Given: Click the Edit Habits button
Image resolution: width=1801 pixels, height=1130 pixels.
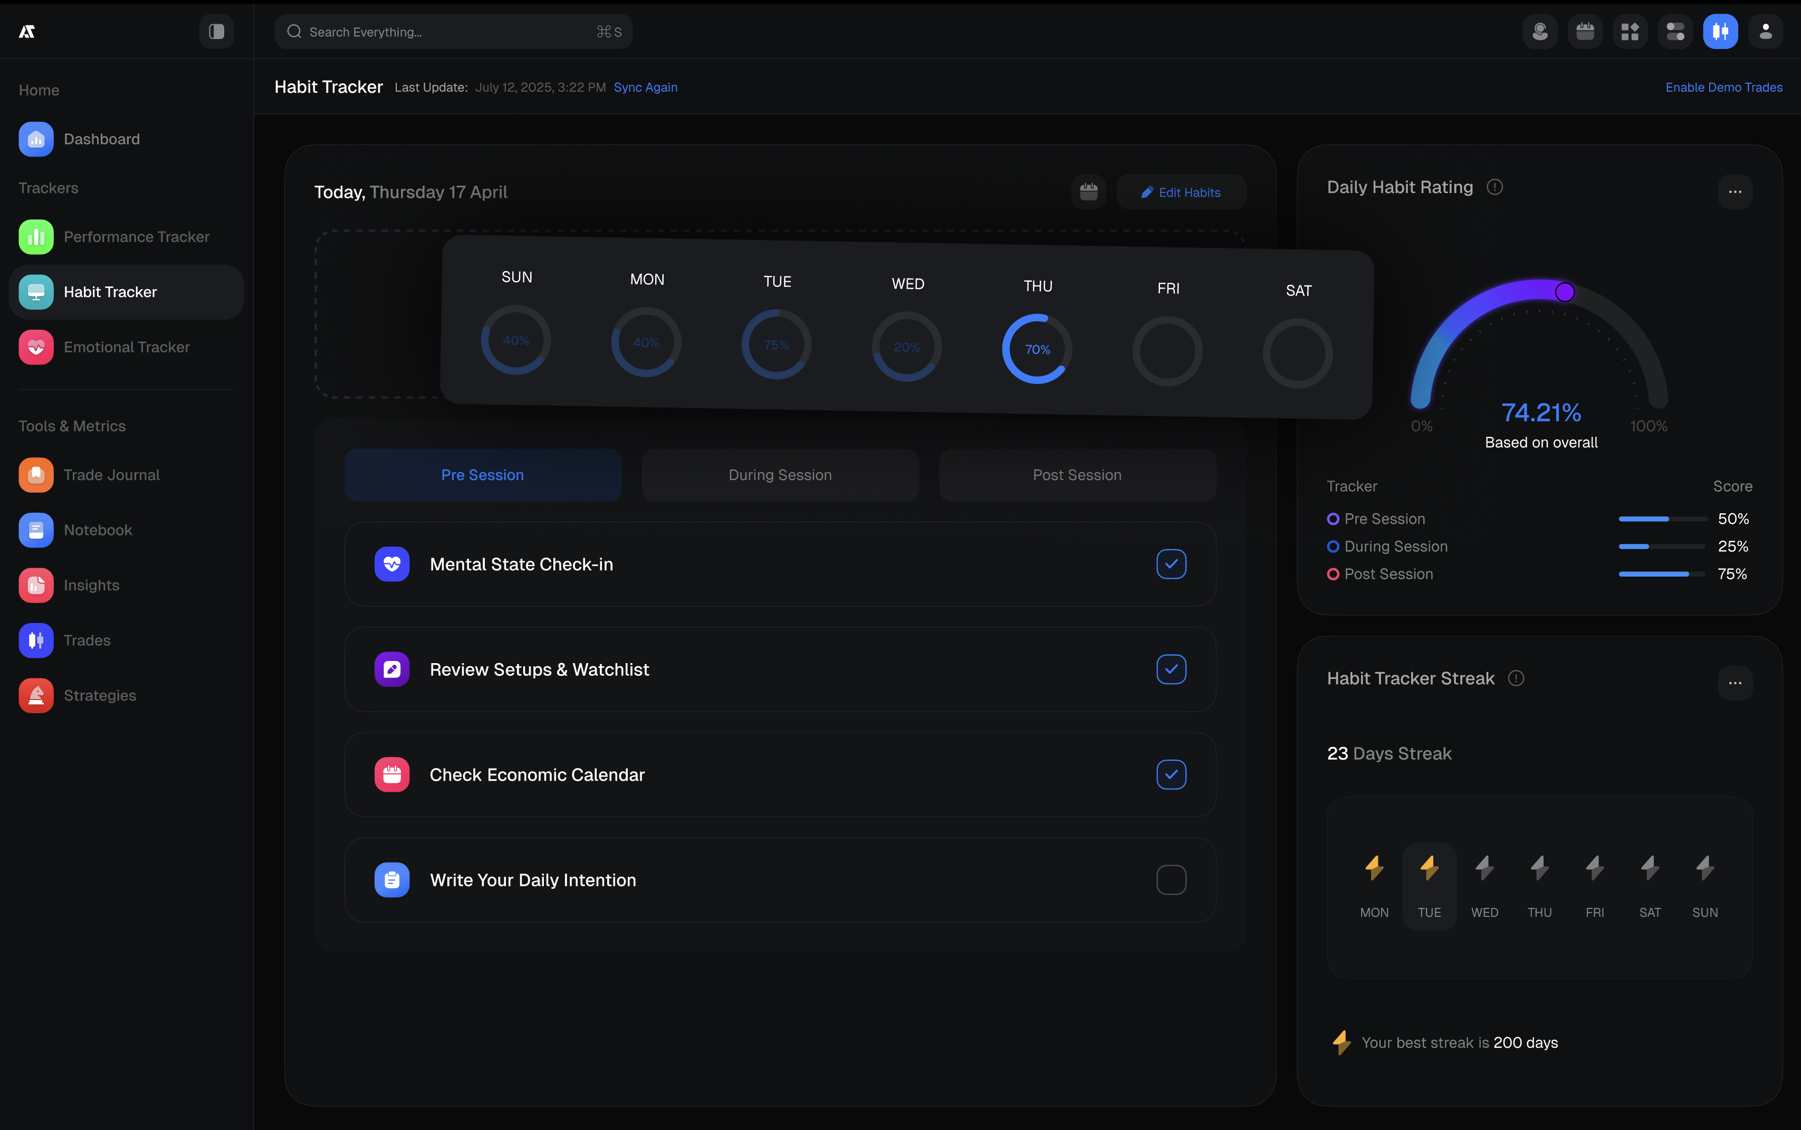Looking at the screenshot, I should 1181,192.
